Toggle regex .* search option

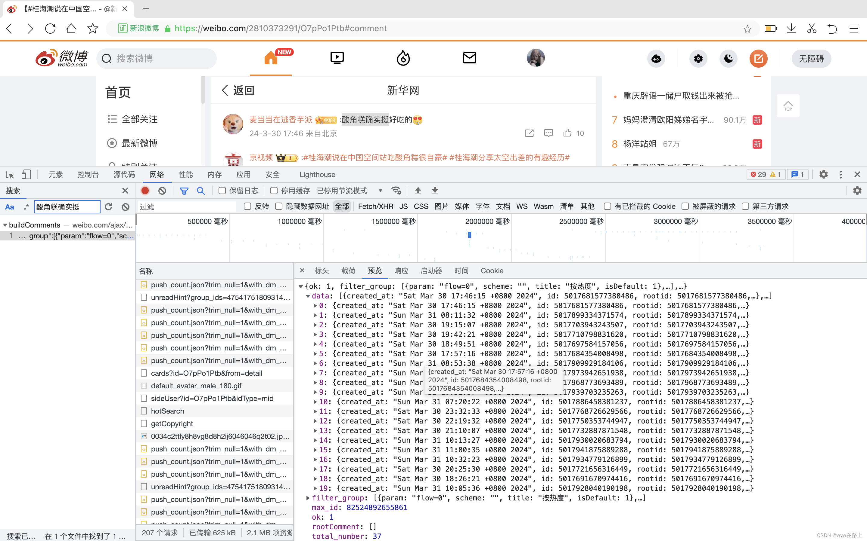tap(26, 207)
